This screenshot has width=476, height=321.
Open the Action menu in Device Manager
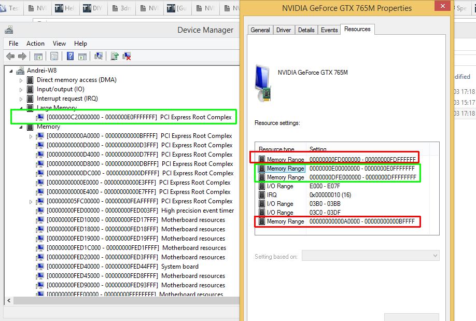(35, 44)
